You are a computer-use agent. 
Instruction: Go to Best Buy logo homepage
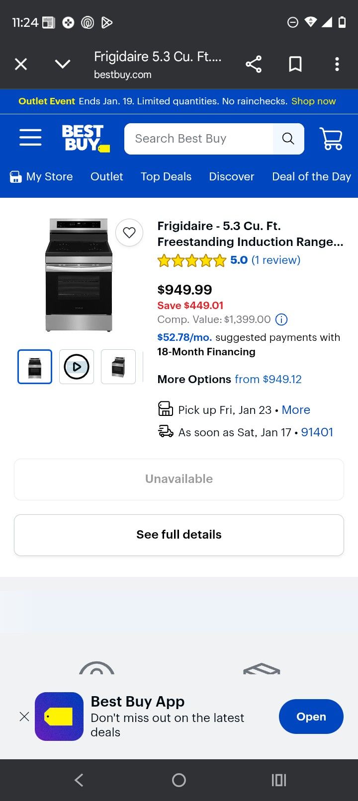click(85, 138)
